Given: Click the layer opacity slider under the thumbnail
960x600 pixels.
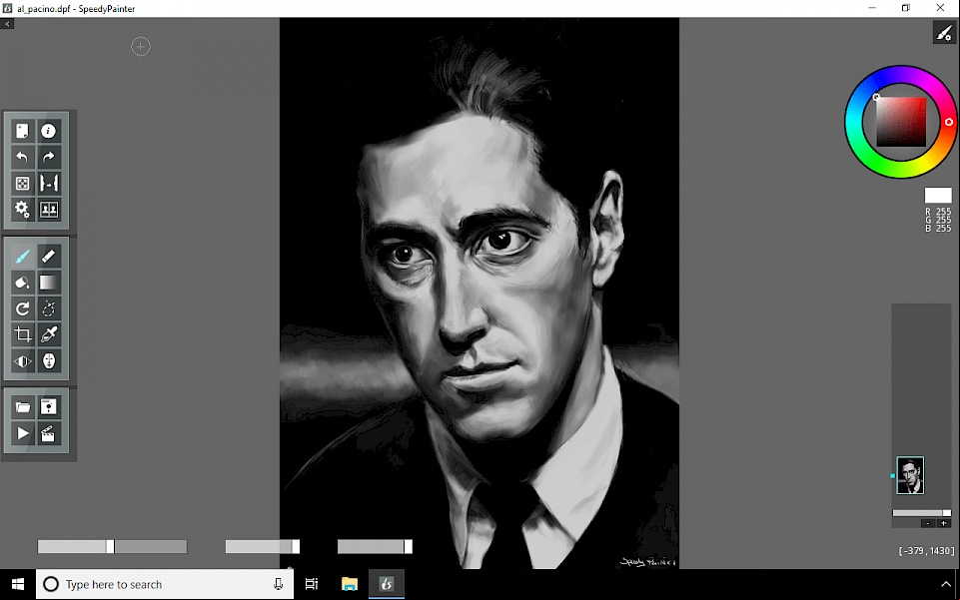Looking at the screenshot, I should [921, 513].
